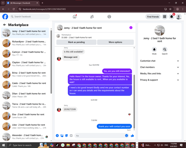This screenshot has height=148, width=186.
Task: Go back with the Marketplace arrow
Action: click(x=4, y=25)
